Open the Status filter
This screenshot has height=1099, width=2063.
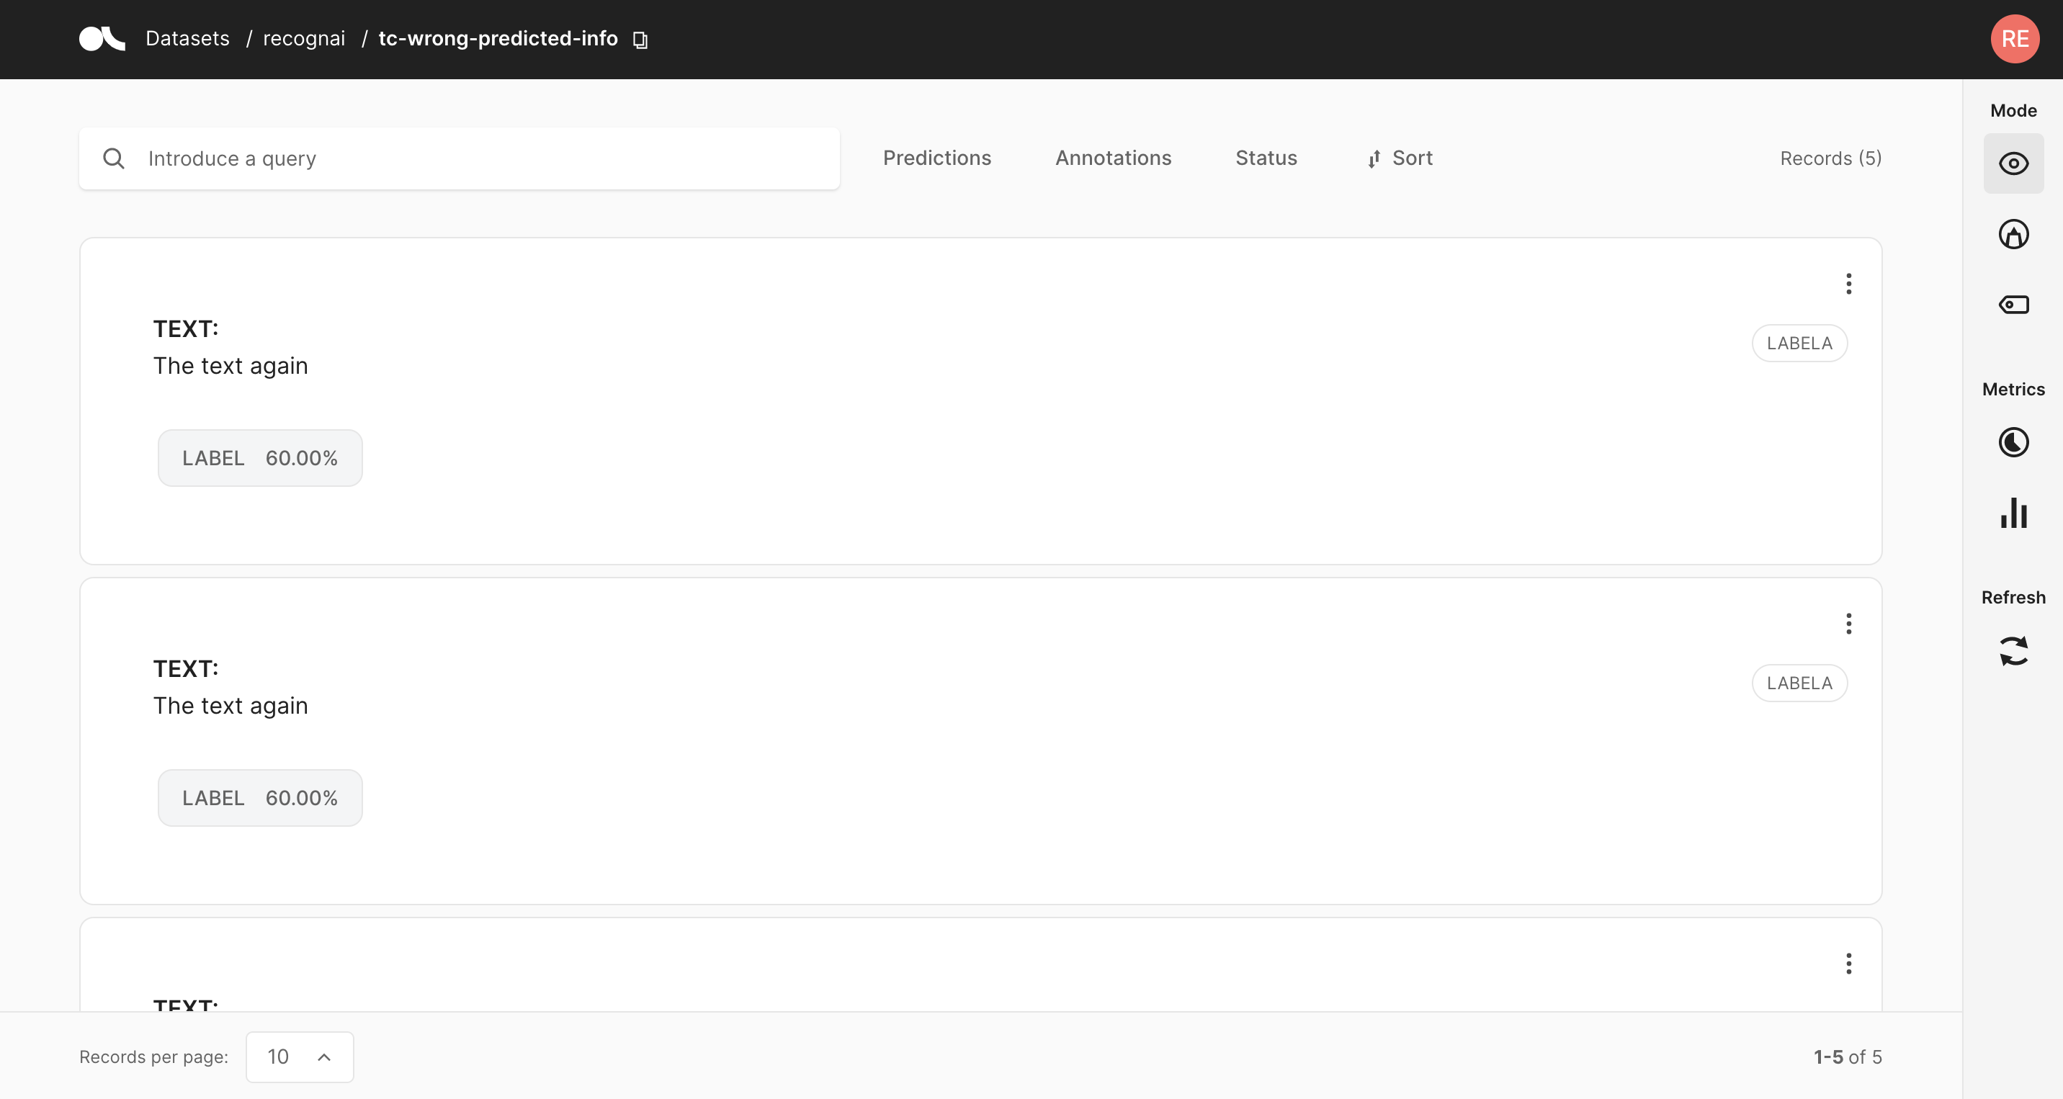[x=1266, y=158]
